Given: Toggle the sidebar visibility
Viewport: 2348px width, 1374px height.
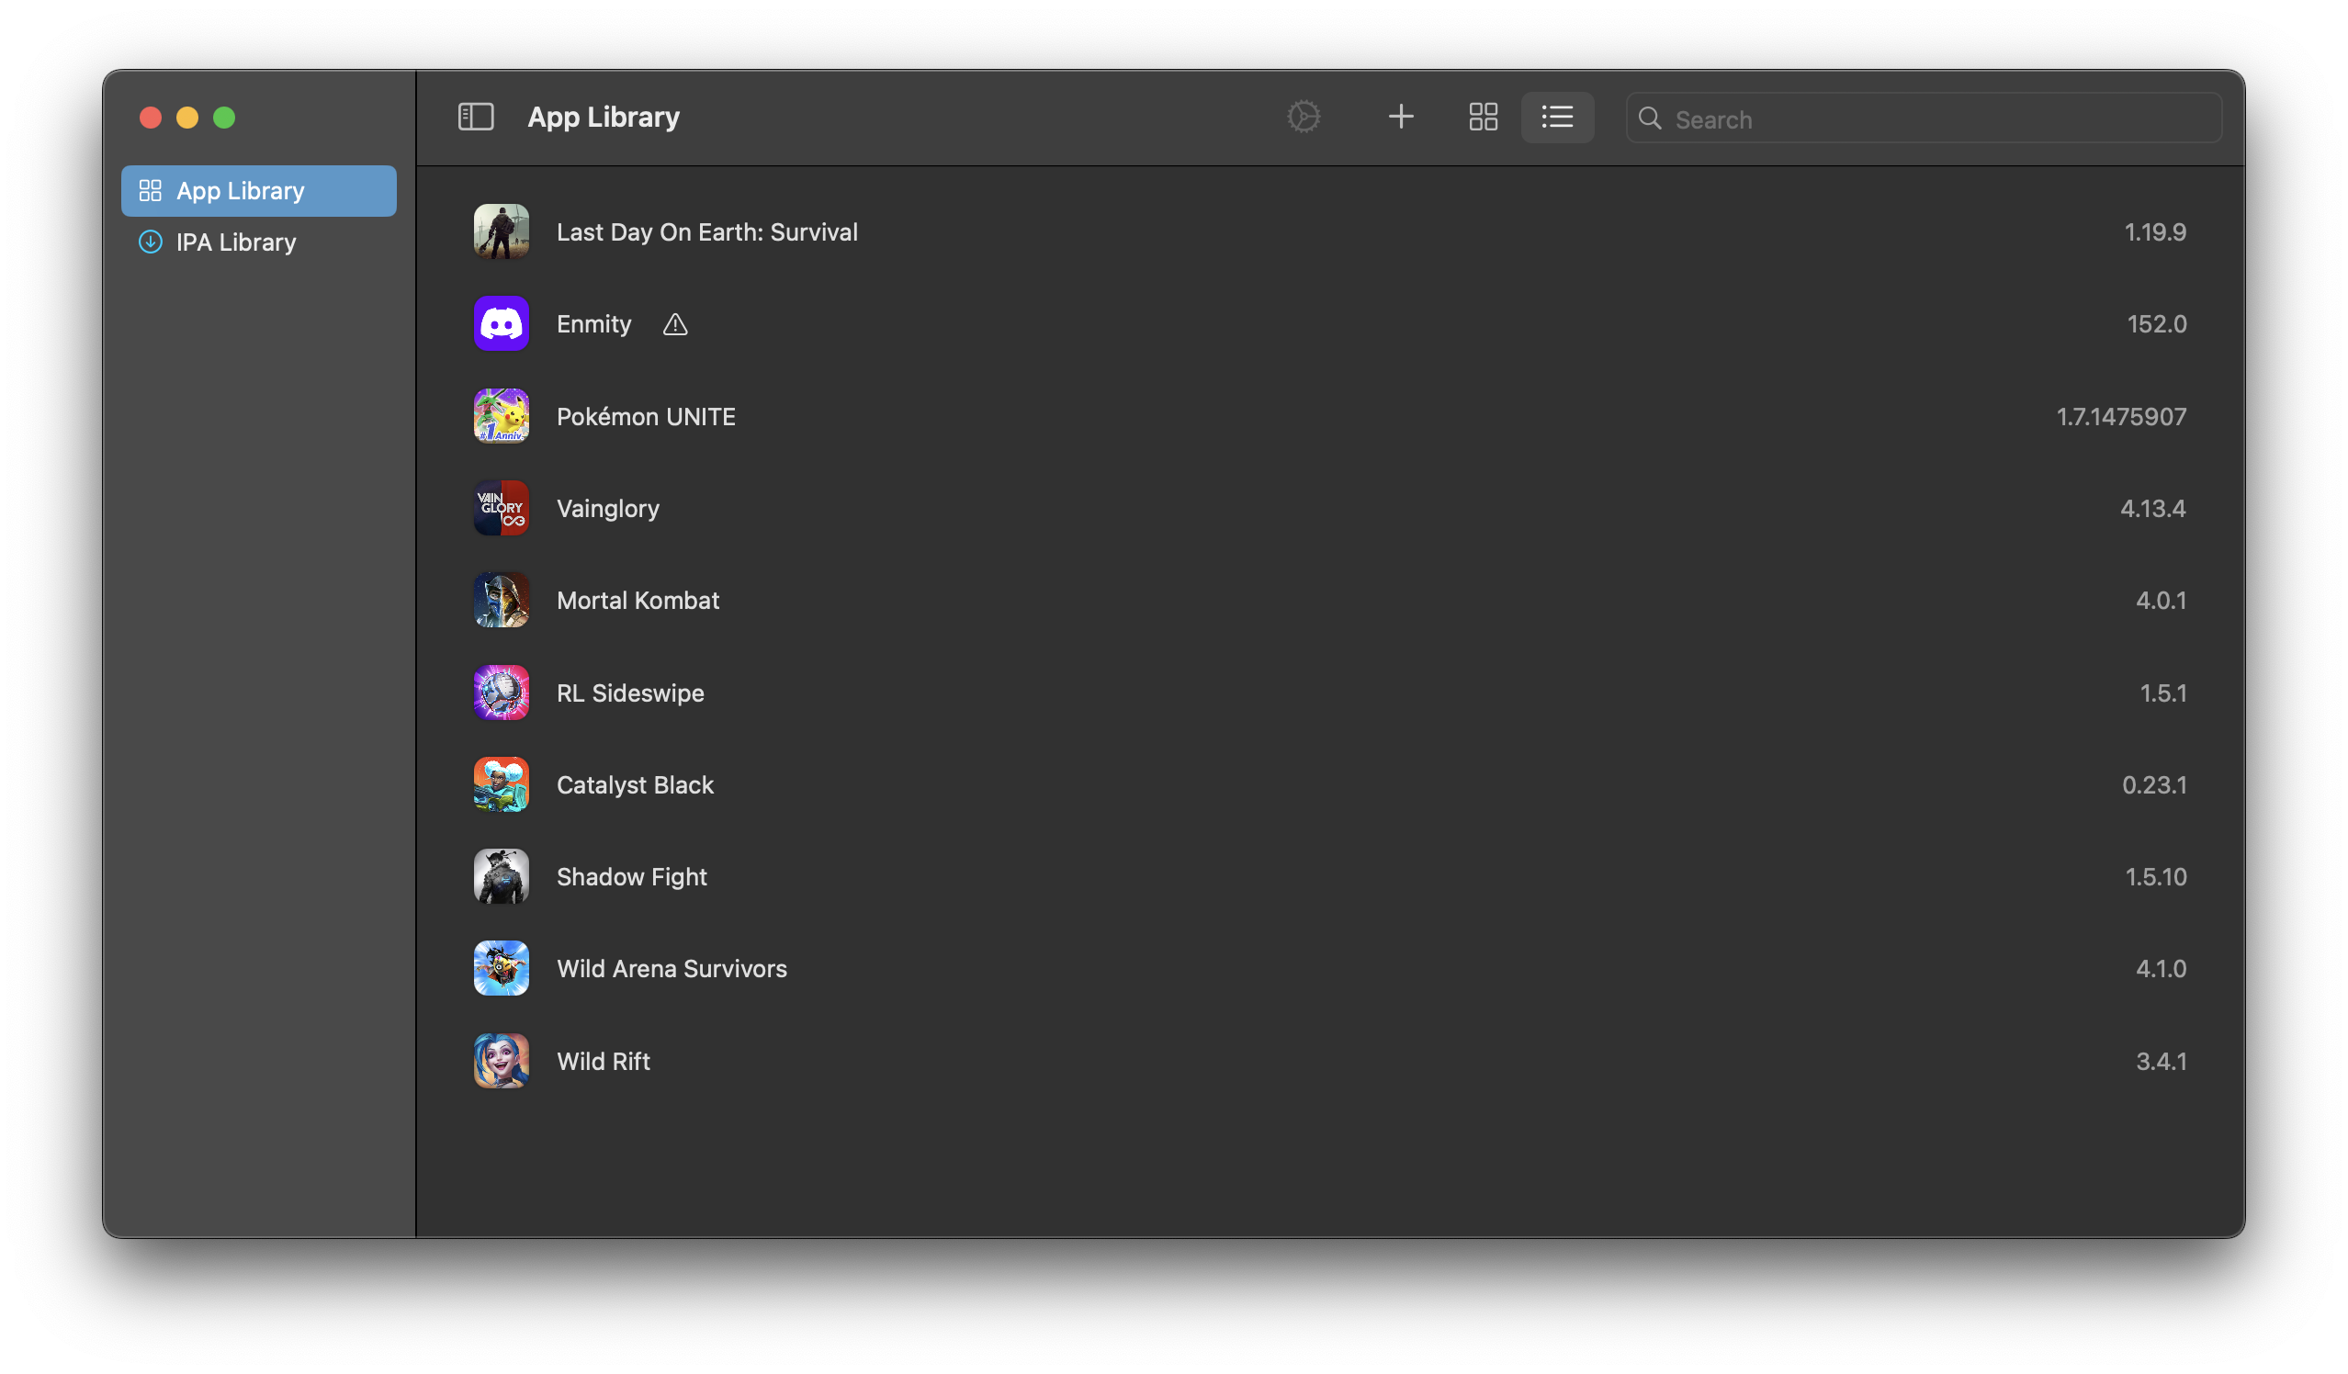Looking at the screenshot, I should click(476, 117).
